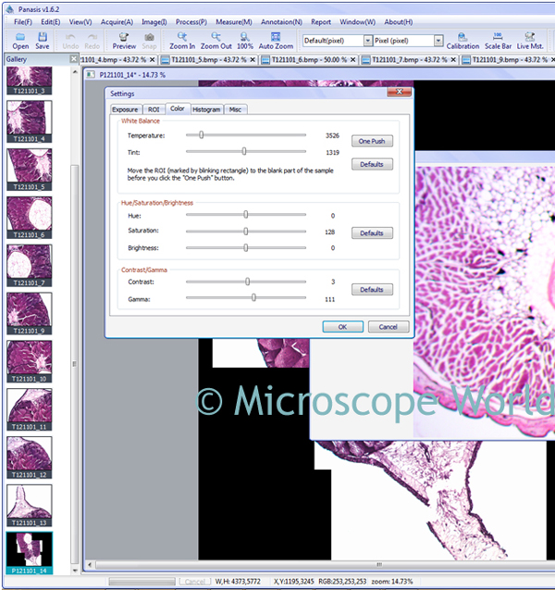Close the T121101_4.bmp document tab

153,60
